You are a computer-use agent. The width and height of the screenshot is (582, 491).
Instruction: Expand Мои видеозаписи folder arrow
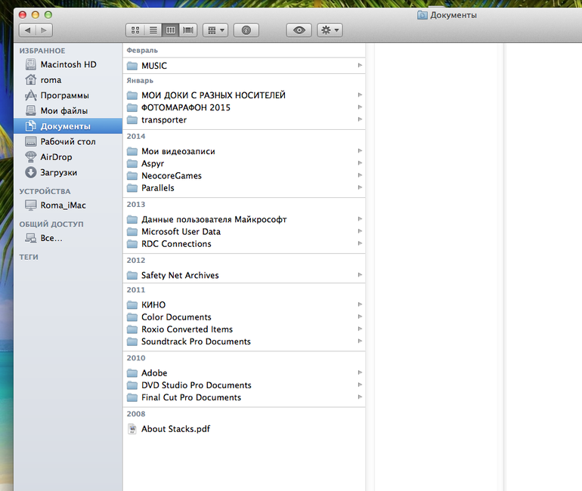click(360, 151)
